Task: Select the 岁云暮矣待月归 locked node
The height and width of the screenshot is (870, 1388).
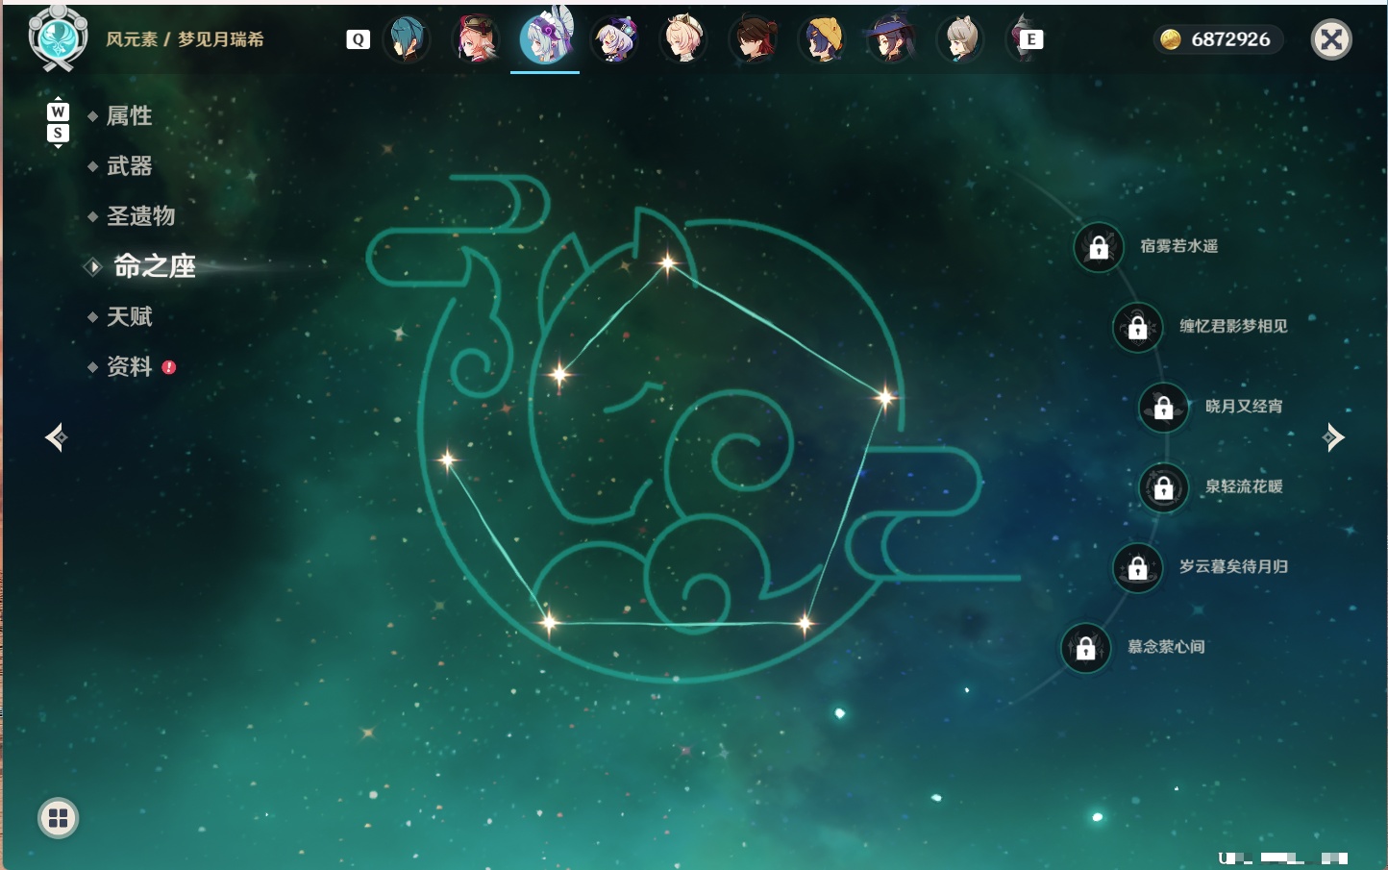Action: coord(1138,567)
